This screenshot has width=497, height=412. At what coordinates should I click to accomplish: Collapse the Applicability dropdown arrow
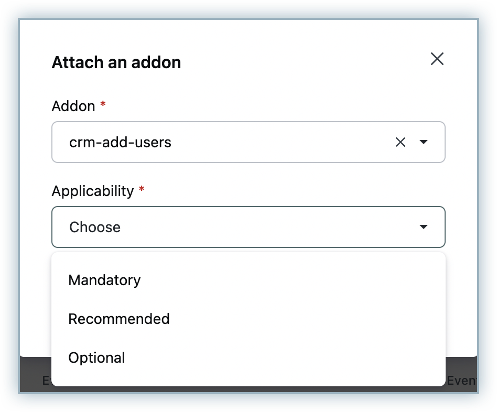(x=424, y=227)
